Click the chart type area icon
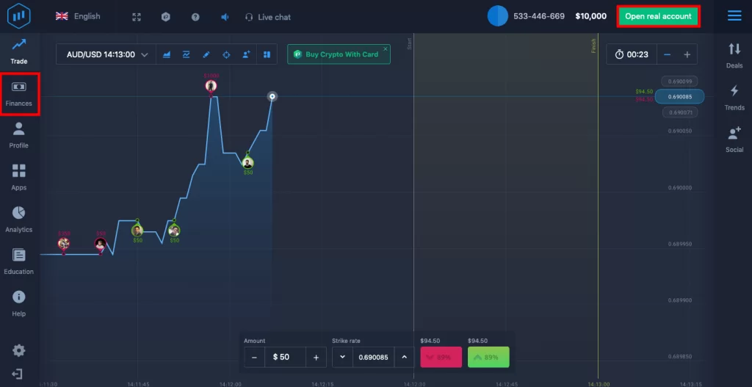 click(167, 54)
